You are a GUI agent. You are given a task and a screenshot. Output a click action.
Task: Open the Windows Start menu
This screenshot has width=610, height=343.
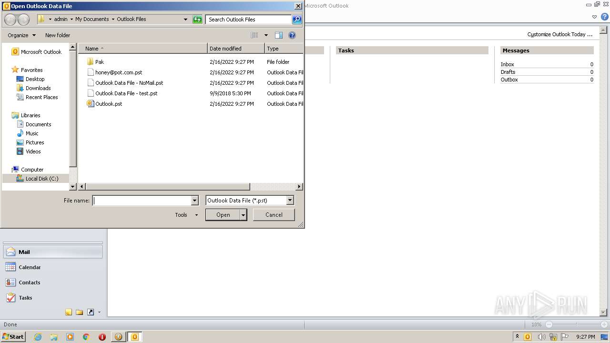coord(13,336)
